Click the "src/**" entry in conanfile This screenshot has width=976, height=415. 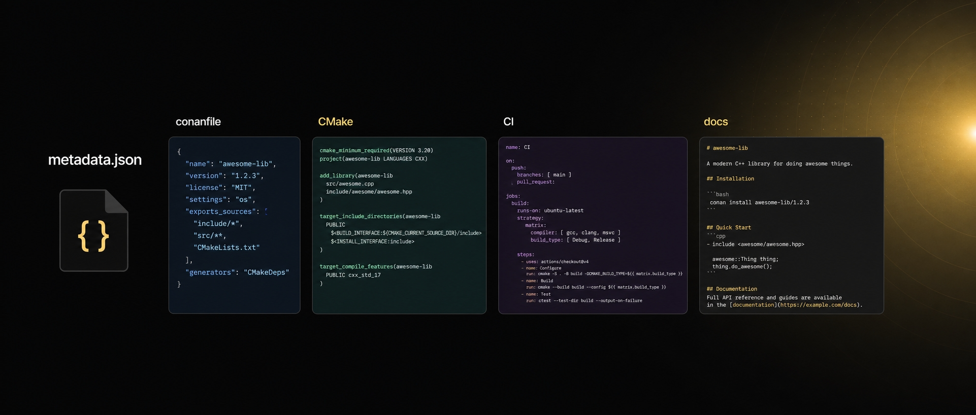210,235
